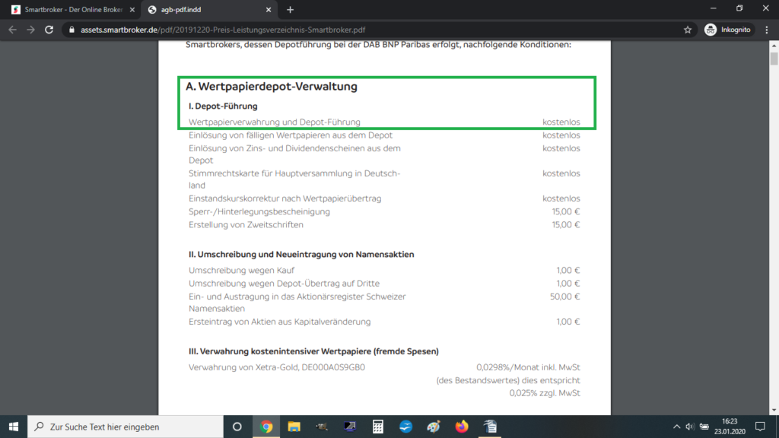779x438 pixels.
Task: View site info via the lock icon
Action: pos(72,30)
